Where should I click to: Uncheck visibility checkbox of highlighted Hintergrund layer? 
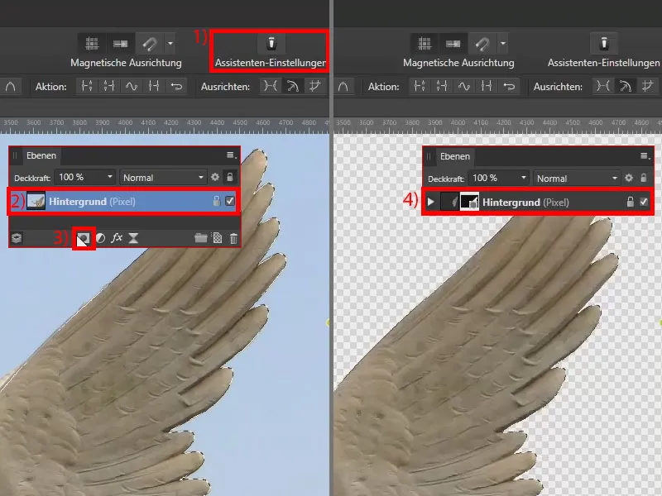[x=230, y=201]
